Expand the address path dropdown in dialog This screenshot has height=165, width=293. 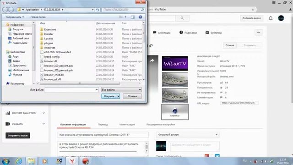92,10
